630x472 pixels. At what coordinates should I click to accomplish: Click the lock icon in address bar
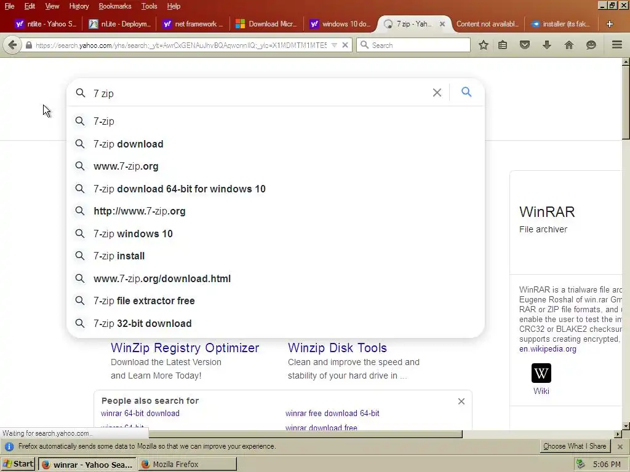[29, 45]
